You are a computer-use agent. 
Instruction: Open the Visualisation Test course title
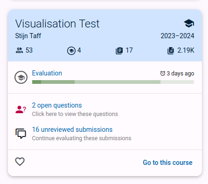(57, 24)
